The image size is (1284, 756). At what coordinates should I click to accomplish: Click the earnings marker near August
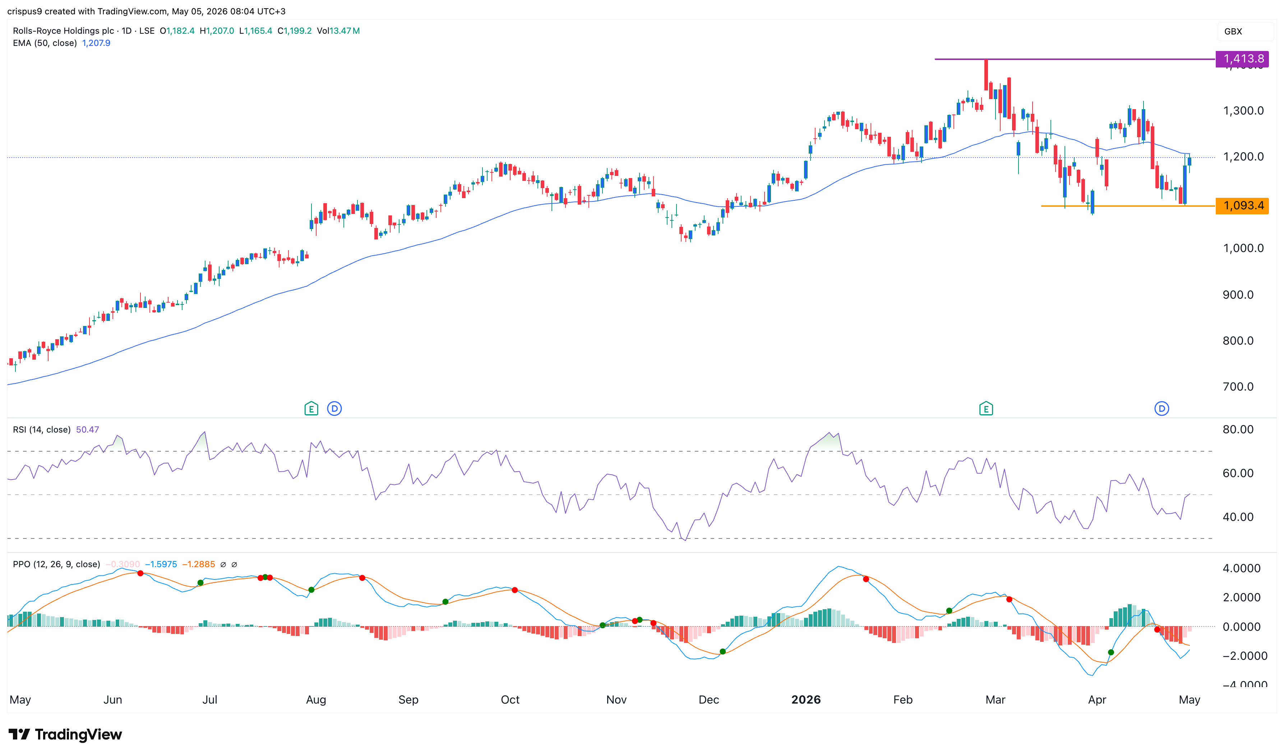point(311,409)
